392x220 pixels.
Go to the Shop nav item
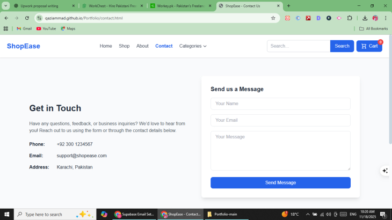[124, 46]
